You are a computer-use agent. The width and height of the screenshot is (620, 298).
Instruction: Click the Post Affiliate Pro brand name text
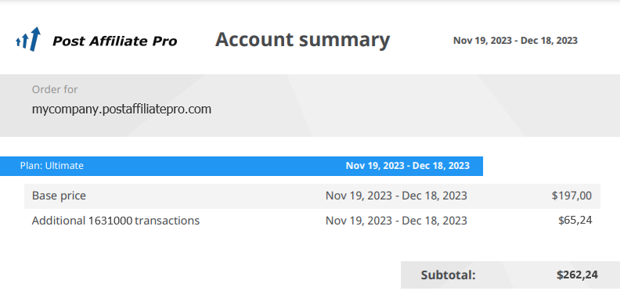coord(114,41)
